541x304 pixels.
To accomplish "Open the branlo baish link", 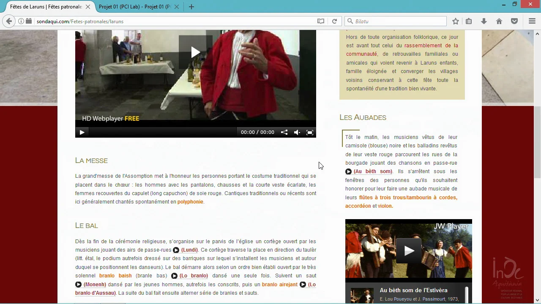I will click(115, 276).
